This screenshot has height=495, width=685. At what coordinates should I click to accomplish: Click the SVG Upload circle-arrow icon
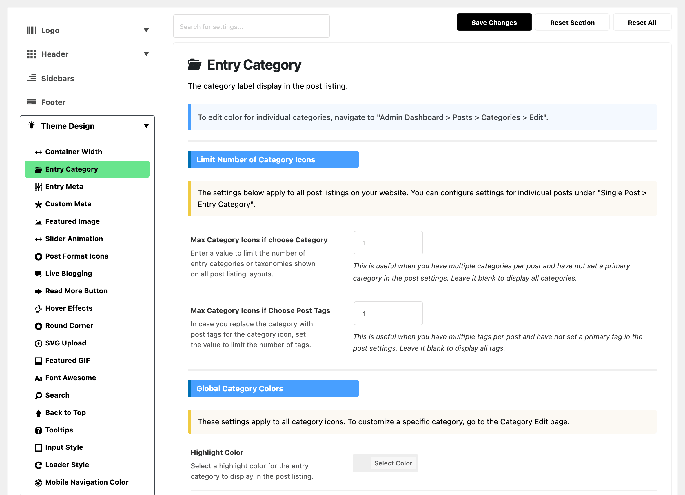38,343
